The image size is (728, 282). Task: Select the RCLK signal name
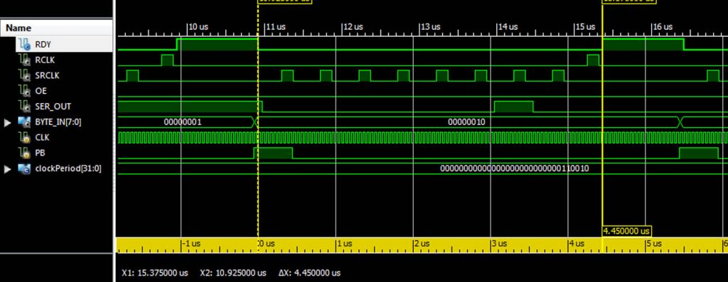[x=45, y=60]
